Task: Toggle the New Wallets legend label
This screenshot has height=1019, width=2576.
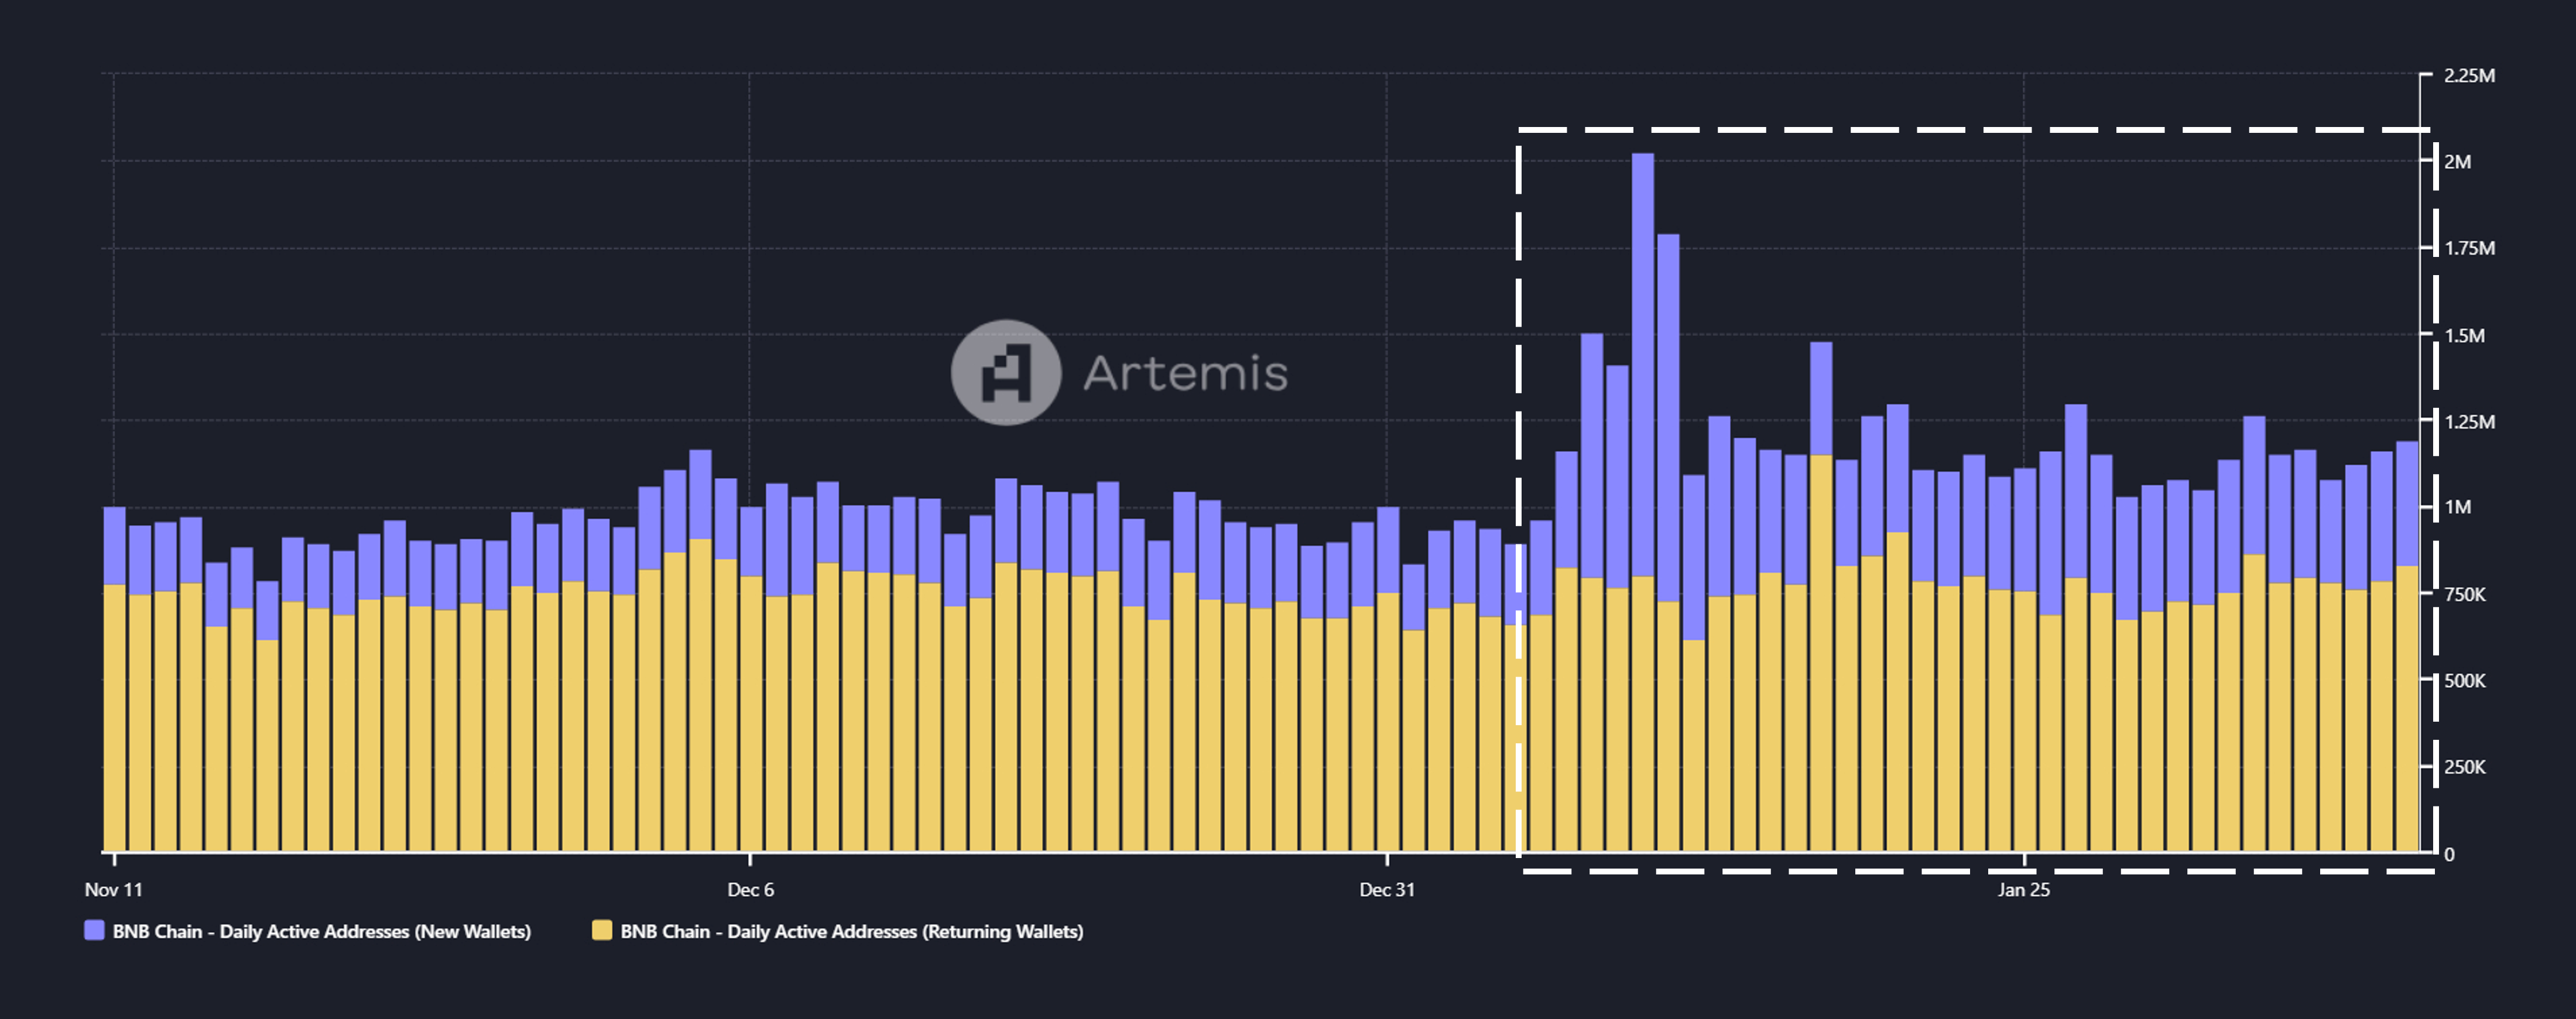Action: (321, 931)
